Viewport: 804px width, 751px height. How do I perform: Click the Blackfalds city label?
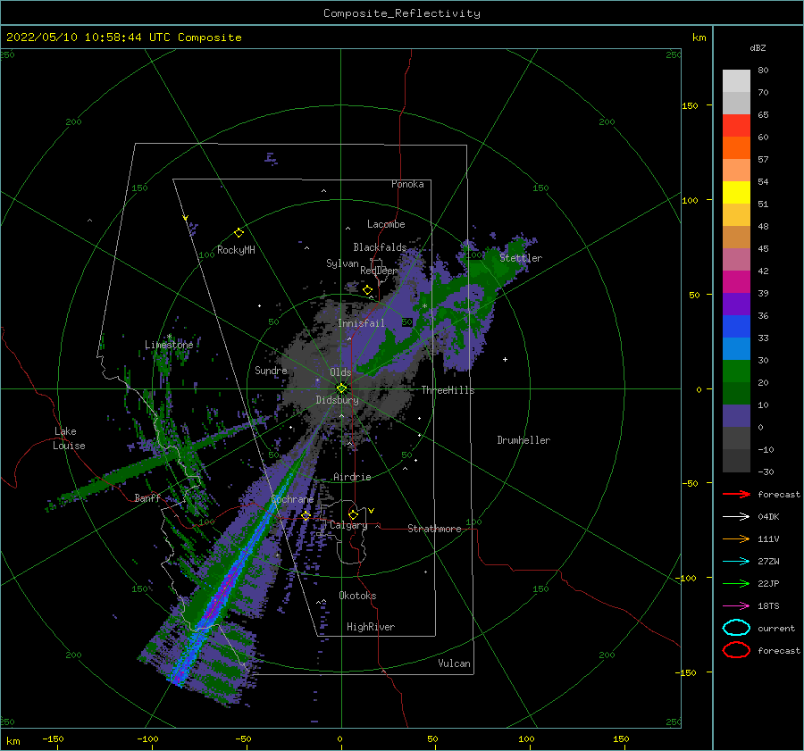(x=380, y=247)
